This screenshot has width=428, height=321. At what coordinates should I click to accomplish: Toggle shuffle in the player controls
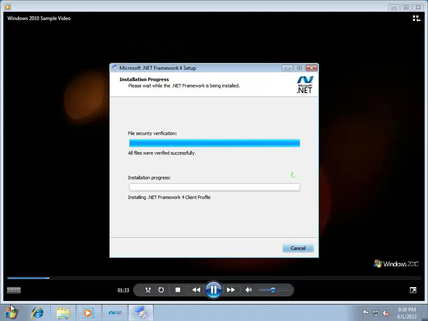[148, 290]
